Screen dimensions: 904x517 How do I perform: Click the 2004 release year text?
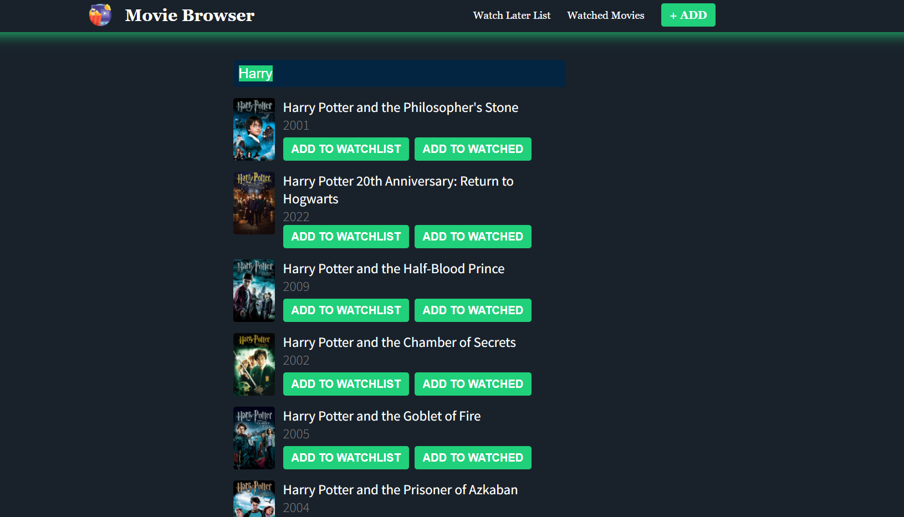(x=296, y=508)
